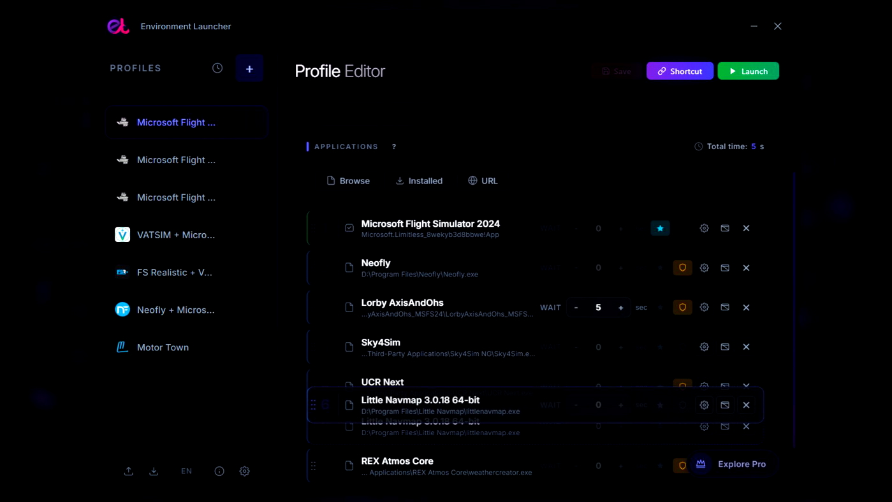Screen dimensions: 892x502
Task: Grab the drag handle of REX Atmos Core
Action: point(313,466)
